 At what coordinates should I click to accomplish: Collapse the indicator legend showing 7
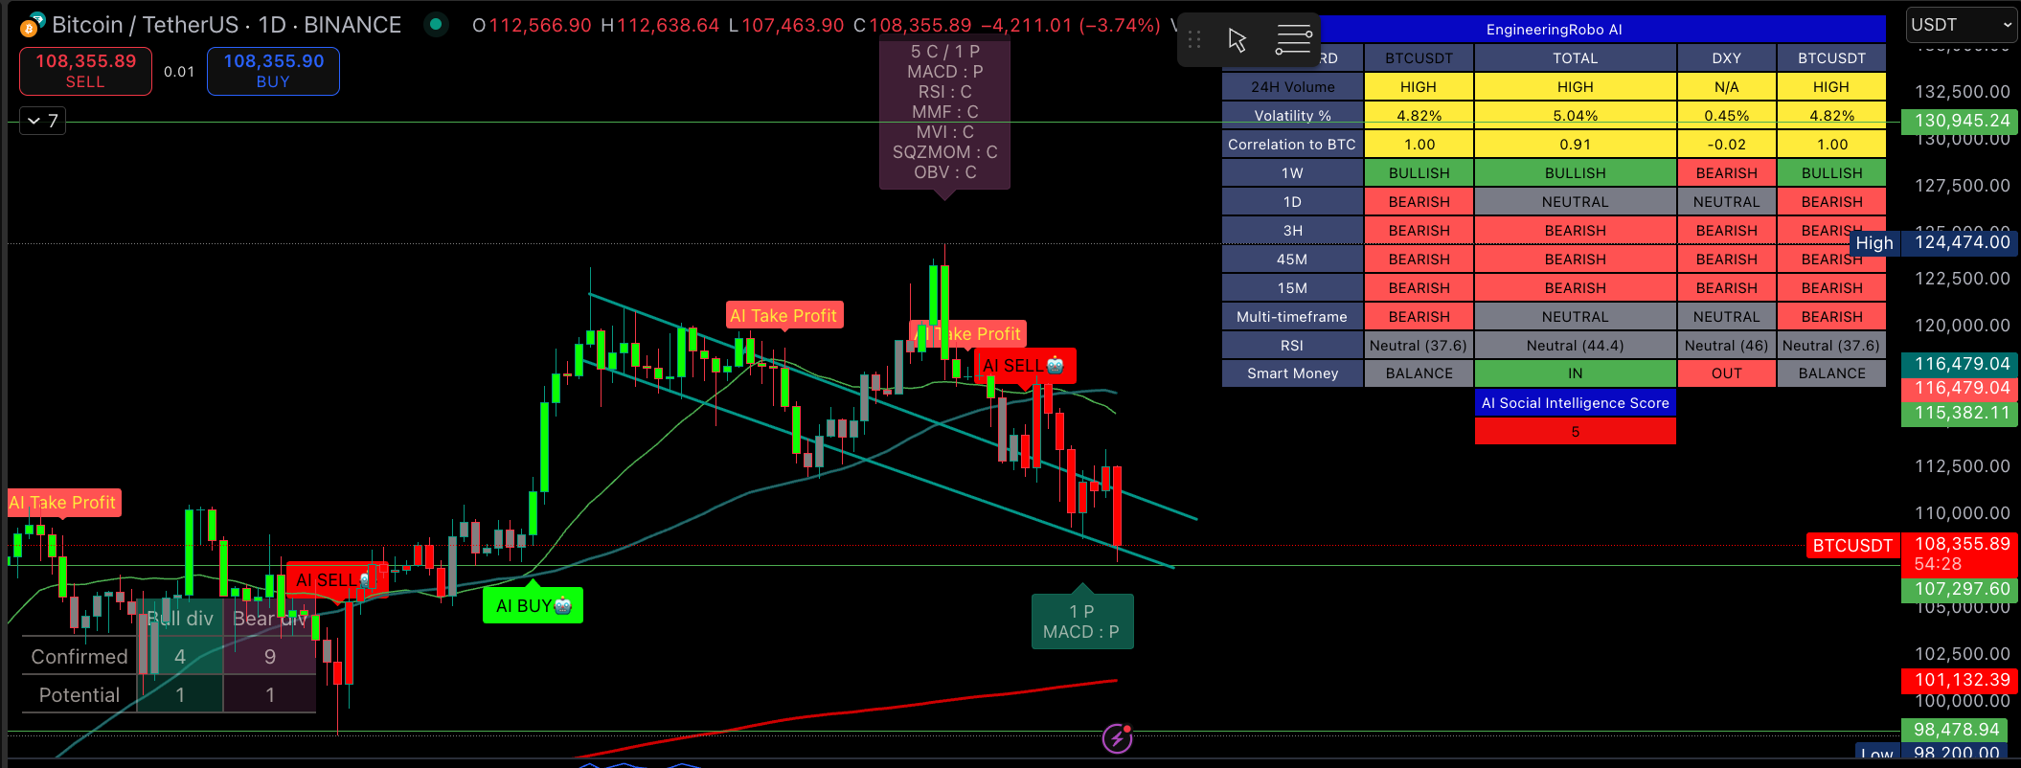pyautogui.click(x=43, y=121)
